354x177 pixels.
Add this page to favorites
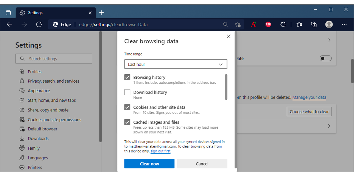pyautogui.click(x=238, y=24)
